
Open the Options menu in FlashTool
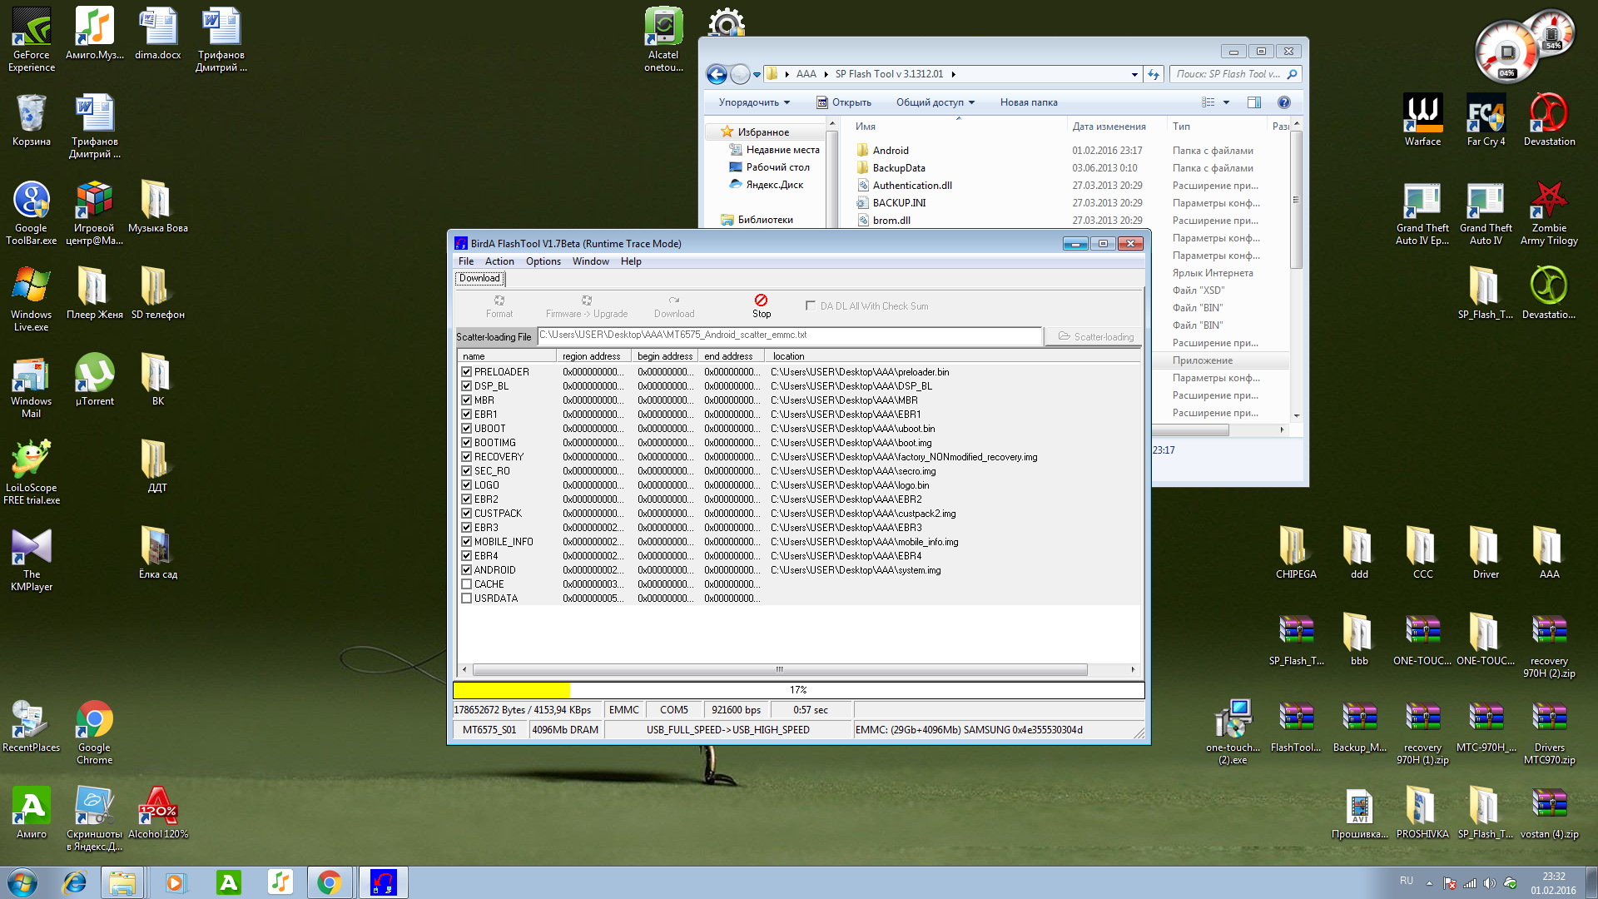coord(543,261)
